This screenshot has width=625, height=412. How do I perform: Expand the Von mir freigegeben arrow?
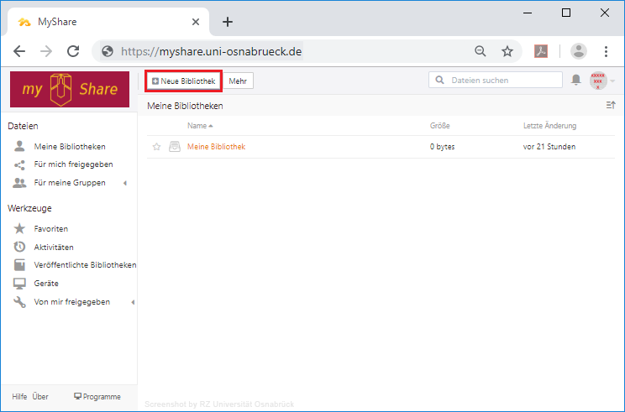click(133, 303)
